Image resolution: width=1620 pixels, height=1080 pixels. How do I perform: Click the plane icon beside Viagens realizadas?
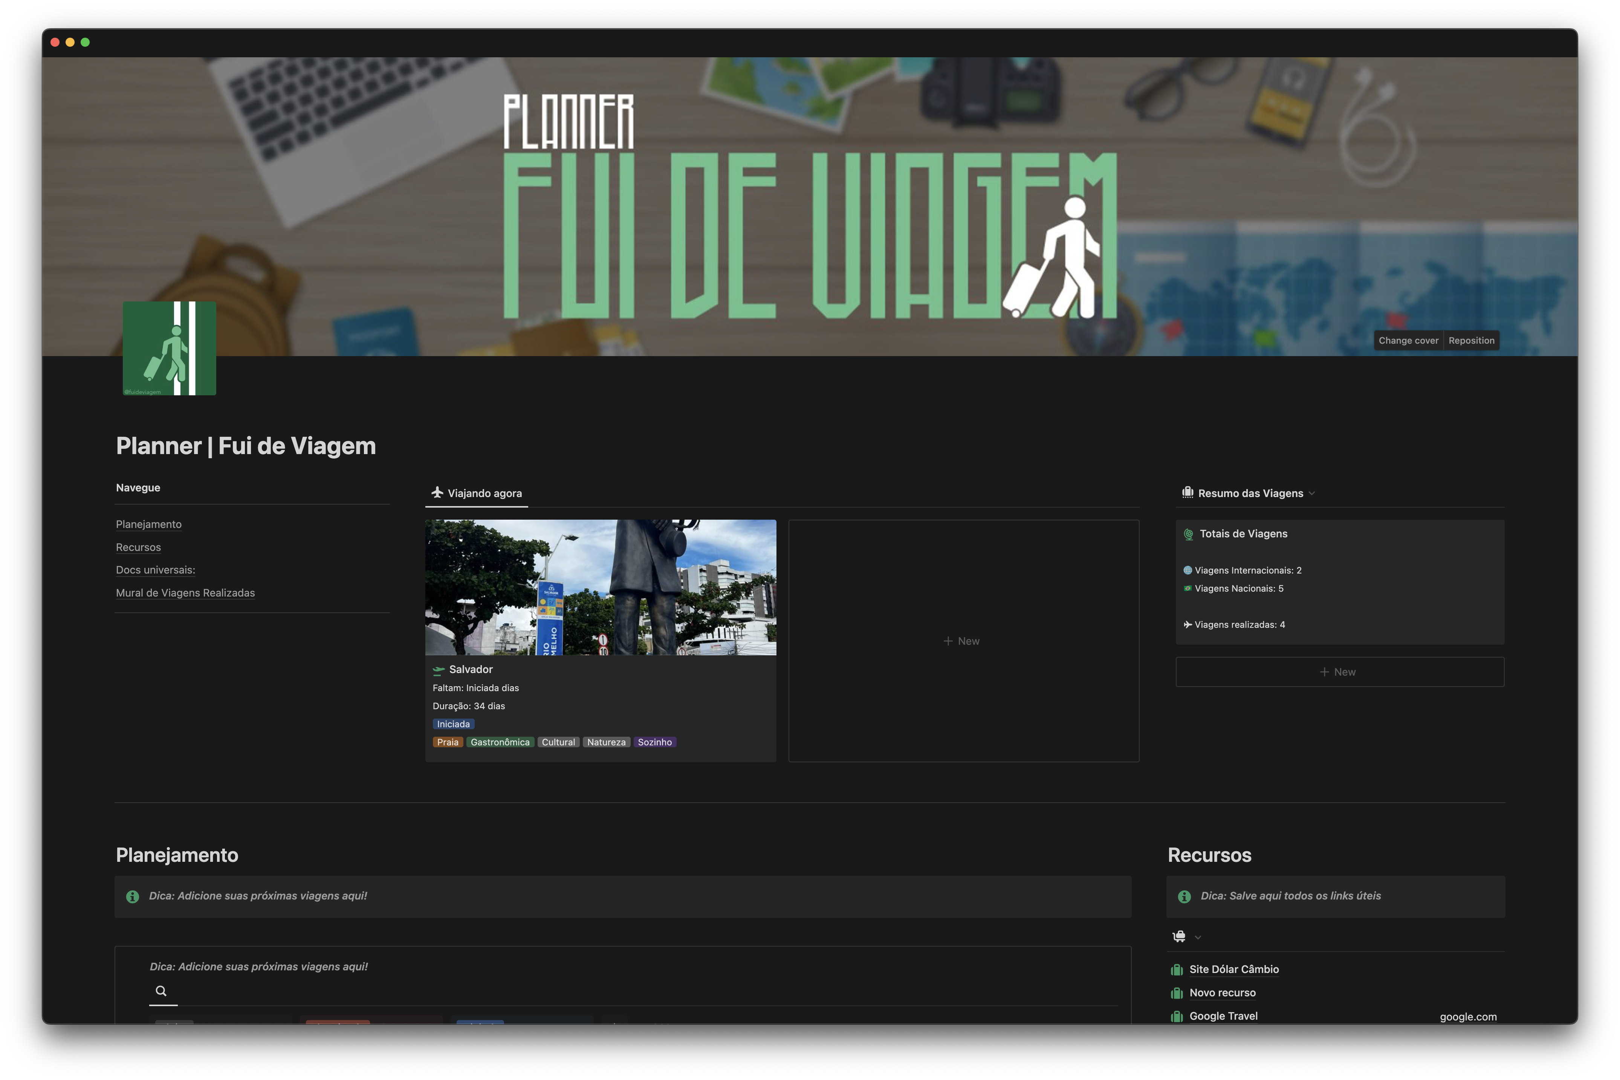pyautogui.click(x=1187, y=625)
